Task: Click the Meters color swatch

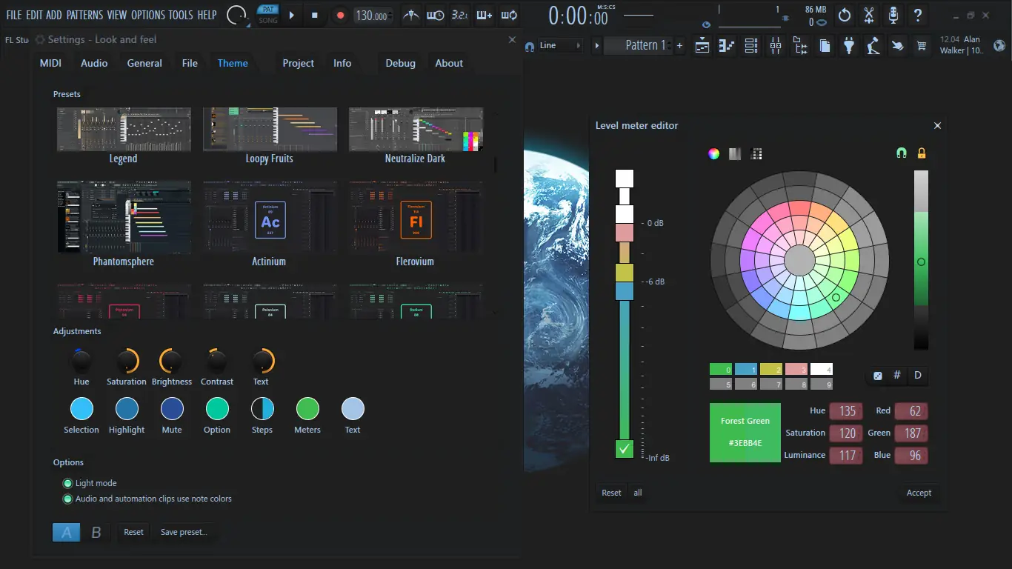Action: [307, 409]
